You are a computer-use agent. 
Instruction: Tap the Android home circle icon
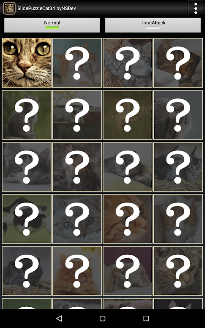[102, 319]
